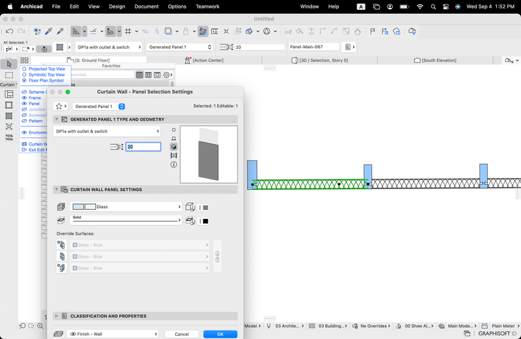Image resolution: width=521 pixels, height=339 pixels.
Task: Select the Curtain Wall Scheme tool icon
Action: click(x=9, y=94)
